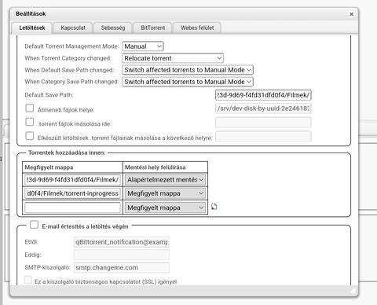This screenshot has height=305, width=377.
Task: Click watched folder field ending torrent-inprogress
Action: (x=72, y=193)
